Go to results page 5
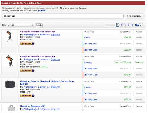148x113 pixels. click(132, 25)
